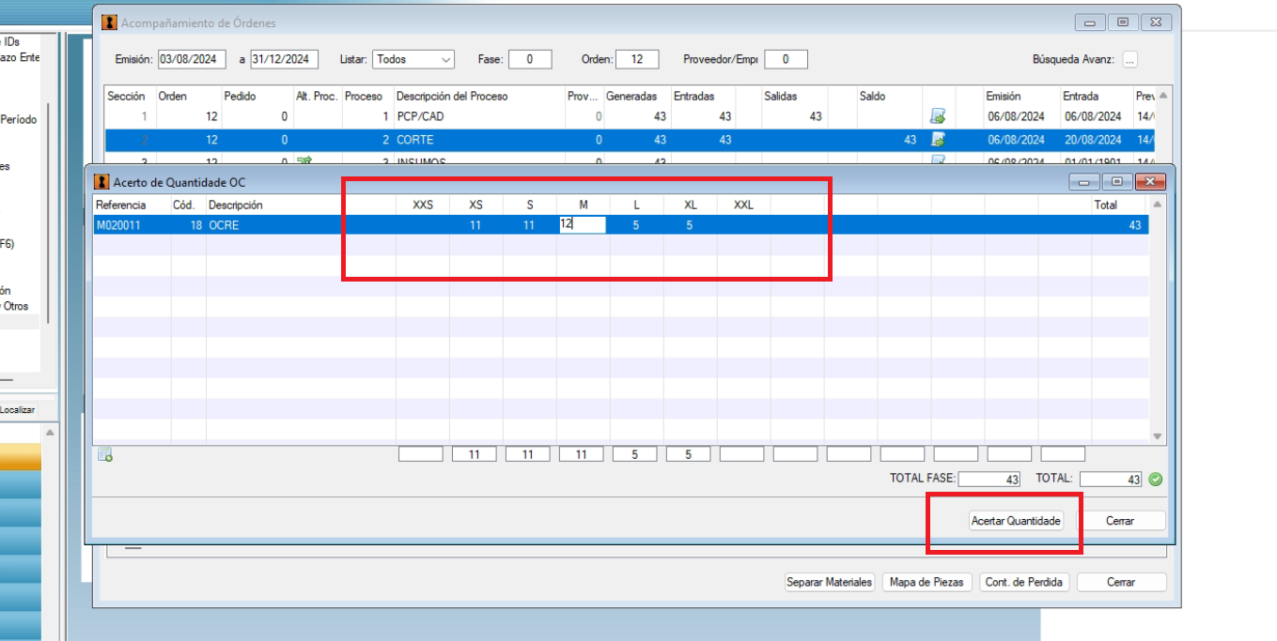This screenshot has height=641, width=1277.
Task: Open Mapa de Piezas
Action: pos(927,582)
